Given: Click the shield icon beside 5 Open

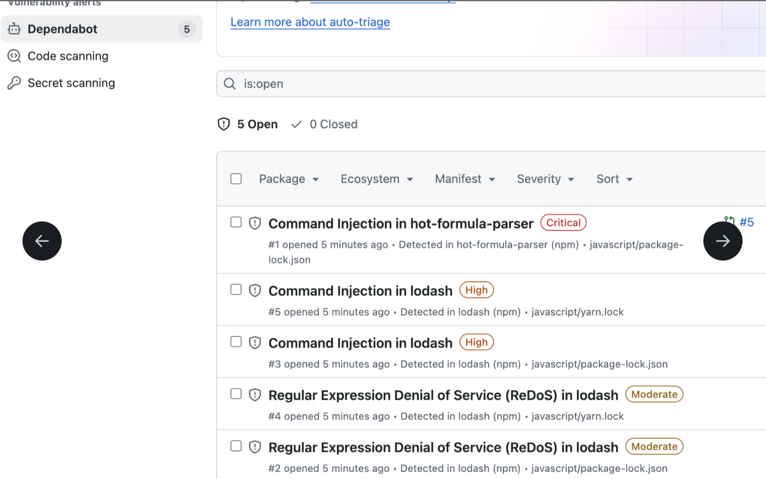Looking at the screenshot, I should (x=224, y=124).
